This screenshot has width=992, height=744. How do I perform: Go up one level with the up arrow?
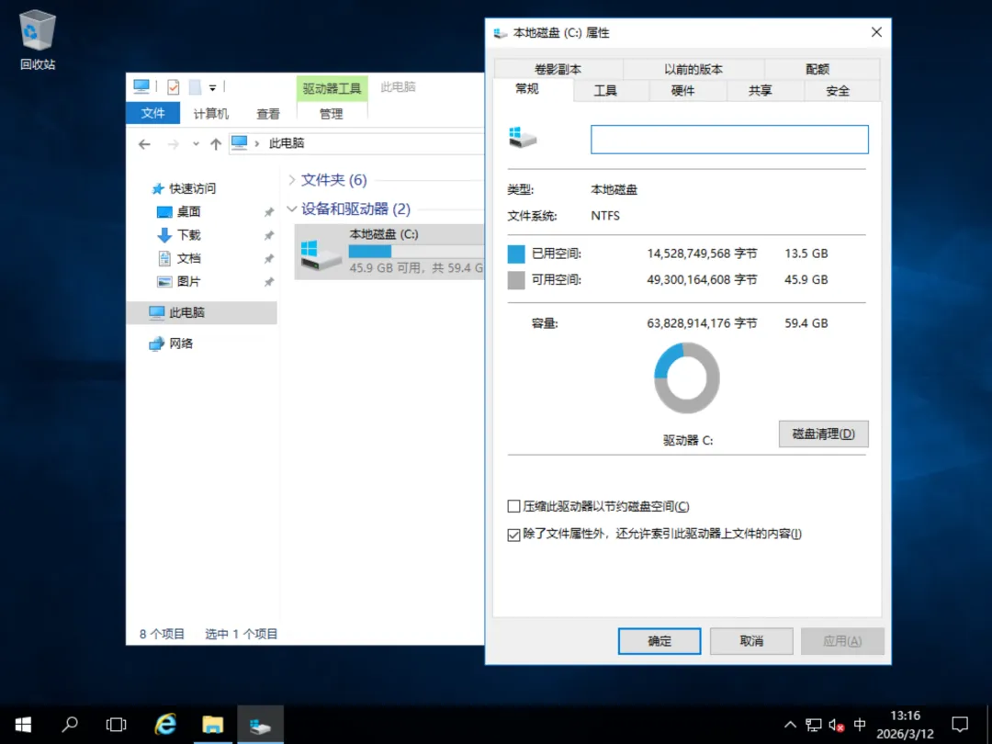[x=216, y=144]
